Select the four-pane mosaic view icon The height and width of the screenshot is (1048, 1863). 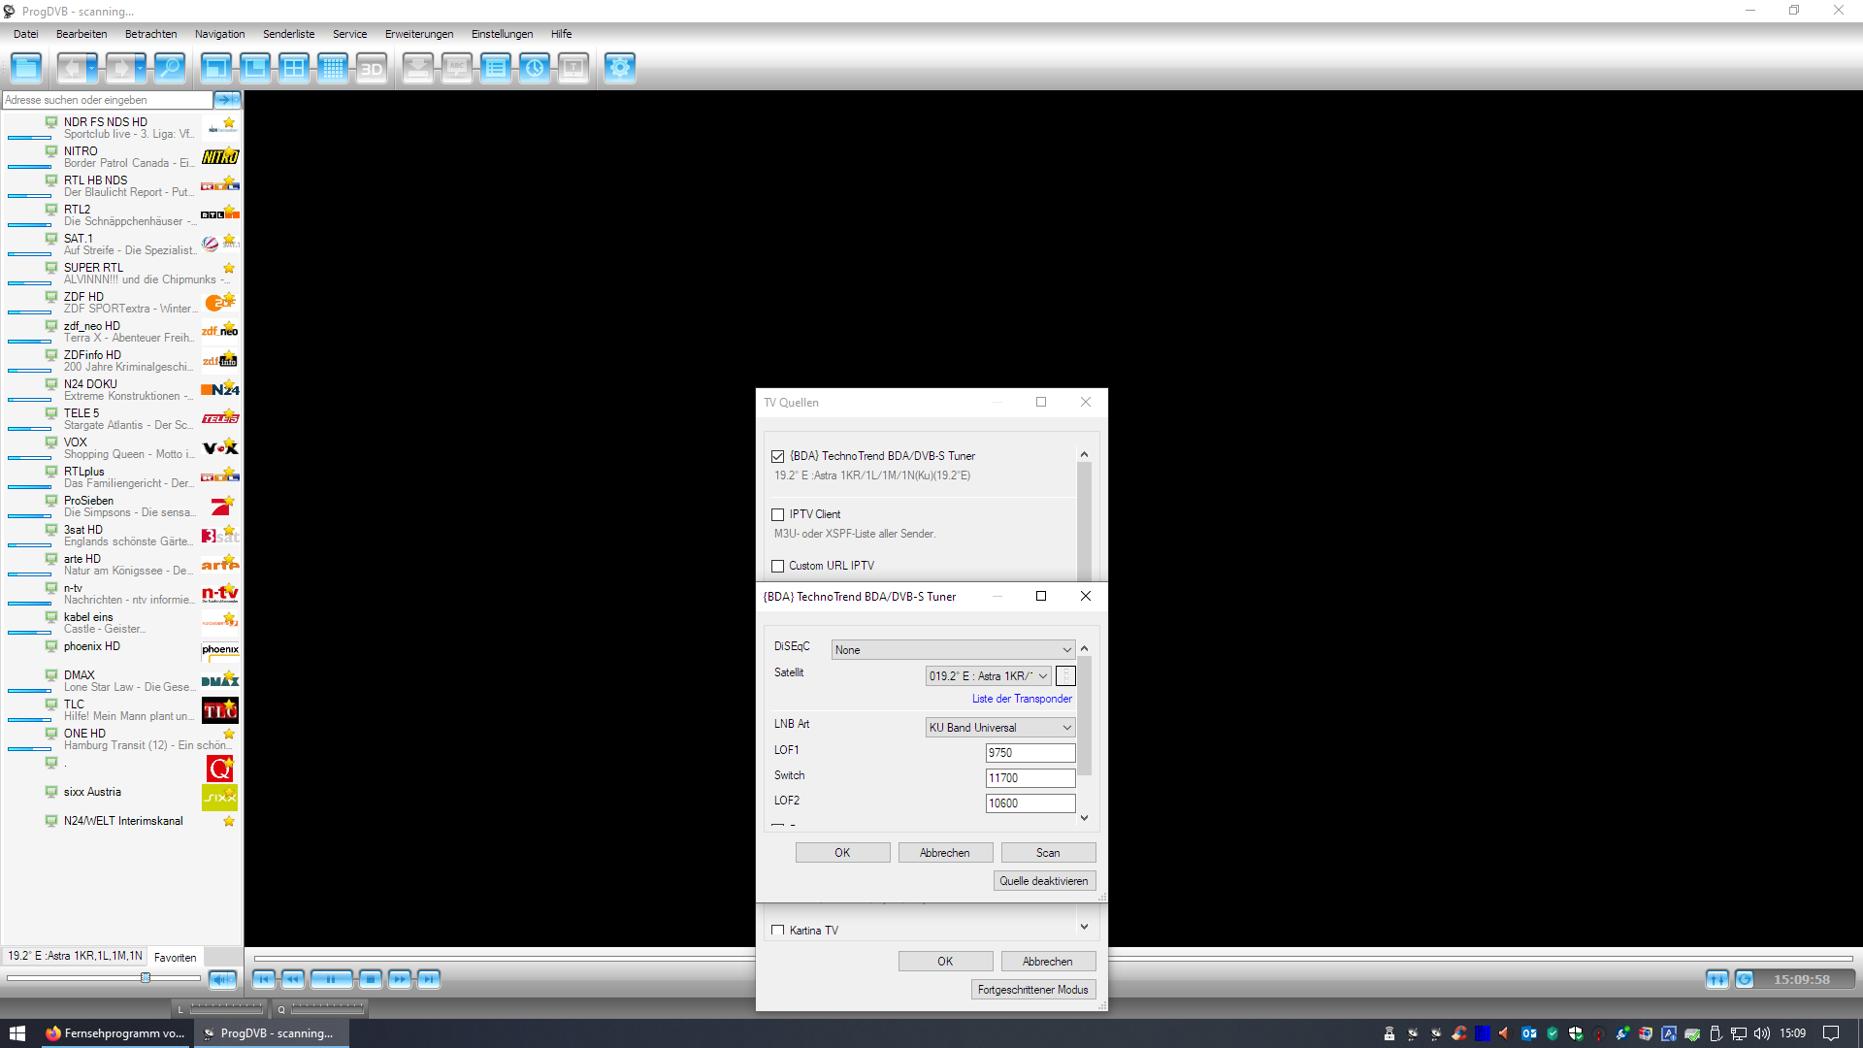pyautogui.click(x=294, y=68)
